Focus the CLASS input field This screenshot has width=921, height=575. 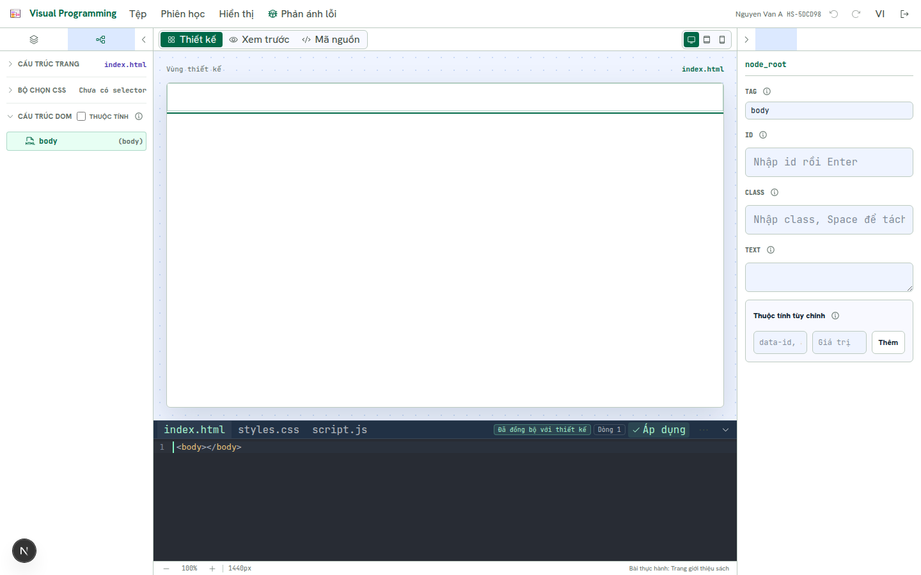click(829, 220)
